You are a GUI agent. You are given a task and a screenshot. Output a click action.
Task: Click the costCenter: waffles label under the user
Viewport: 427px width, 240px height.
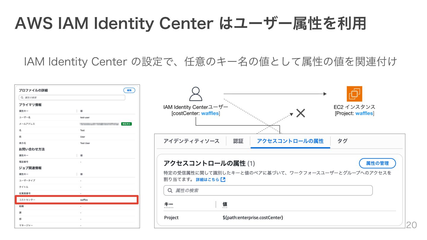(196, 113)
